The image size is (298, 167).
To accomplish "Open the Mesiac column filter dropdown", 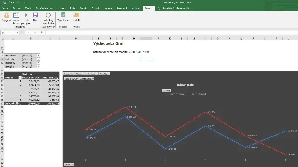I will [20, 77].
